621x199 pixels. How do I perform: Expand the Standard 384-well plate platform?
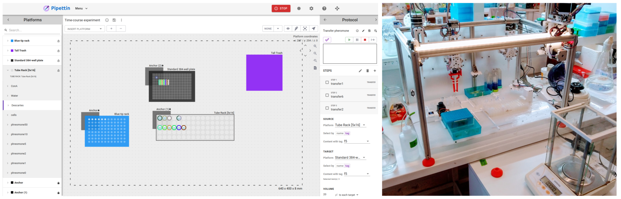pyautogui.click(x=7, y=60)
